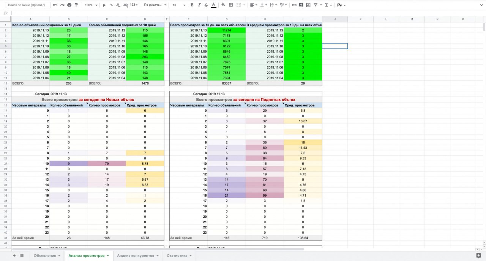Click the vertical scrollbar thumb
This screenshot has height=261, width=486.
point(484,27)
